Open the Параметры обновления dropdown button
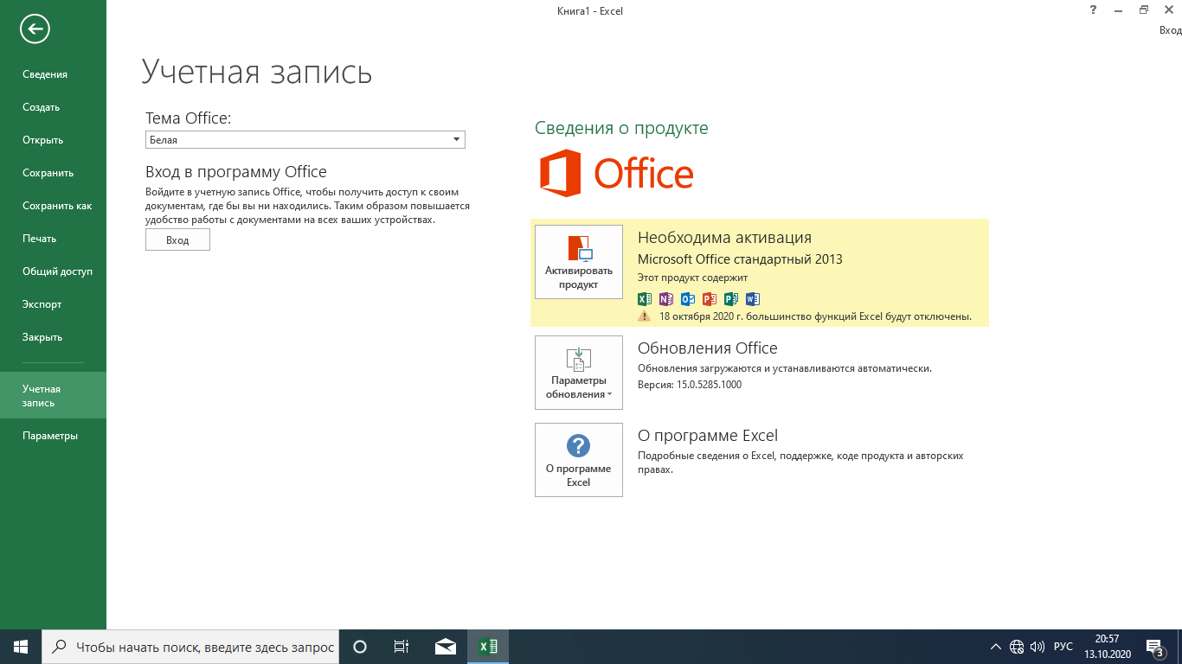The height and width of the screenshot is (664, 1182). tap(579, 373)
